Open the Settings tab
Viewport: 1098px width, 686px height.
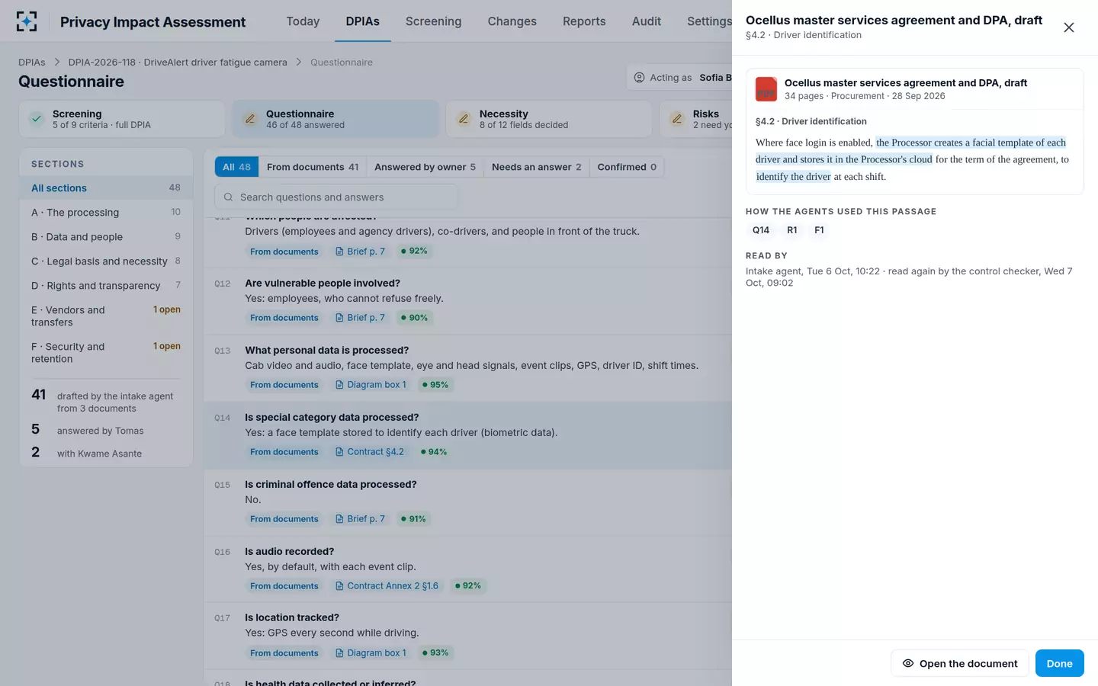709,21
